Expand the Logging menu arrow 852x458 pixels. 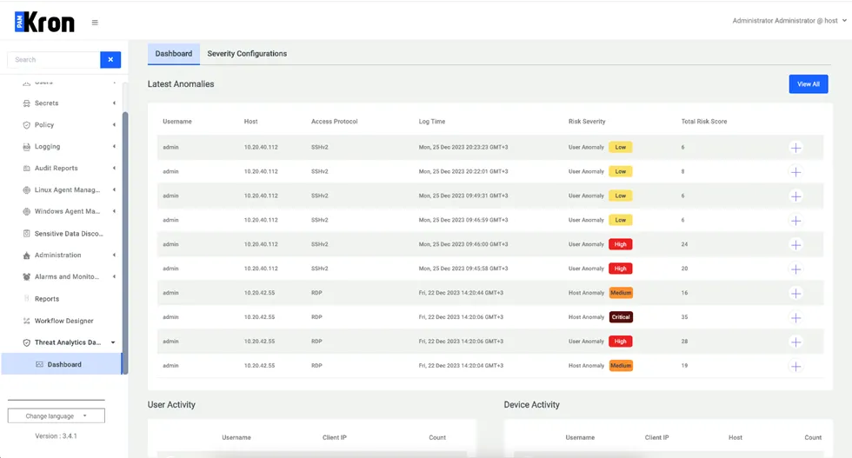click(x=114, y=147)
